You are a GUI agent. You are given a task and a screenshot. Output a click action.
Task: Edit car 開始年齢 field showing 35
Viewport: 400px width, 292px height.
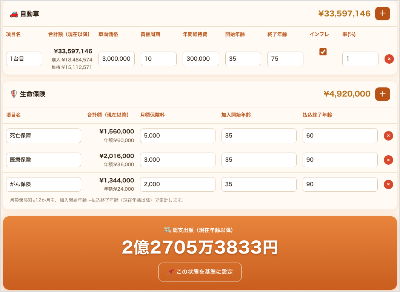(243, 59)
